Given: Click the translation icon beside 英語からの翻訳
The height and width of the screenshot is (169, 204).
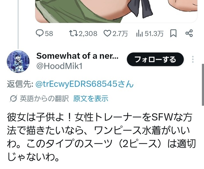Looking at the screenshot, I should 13,99.
